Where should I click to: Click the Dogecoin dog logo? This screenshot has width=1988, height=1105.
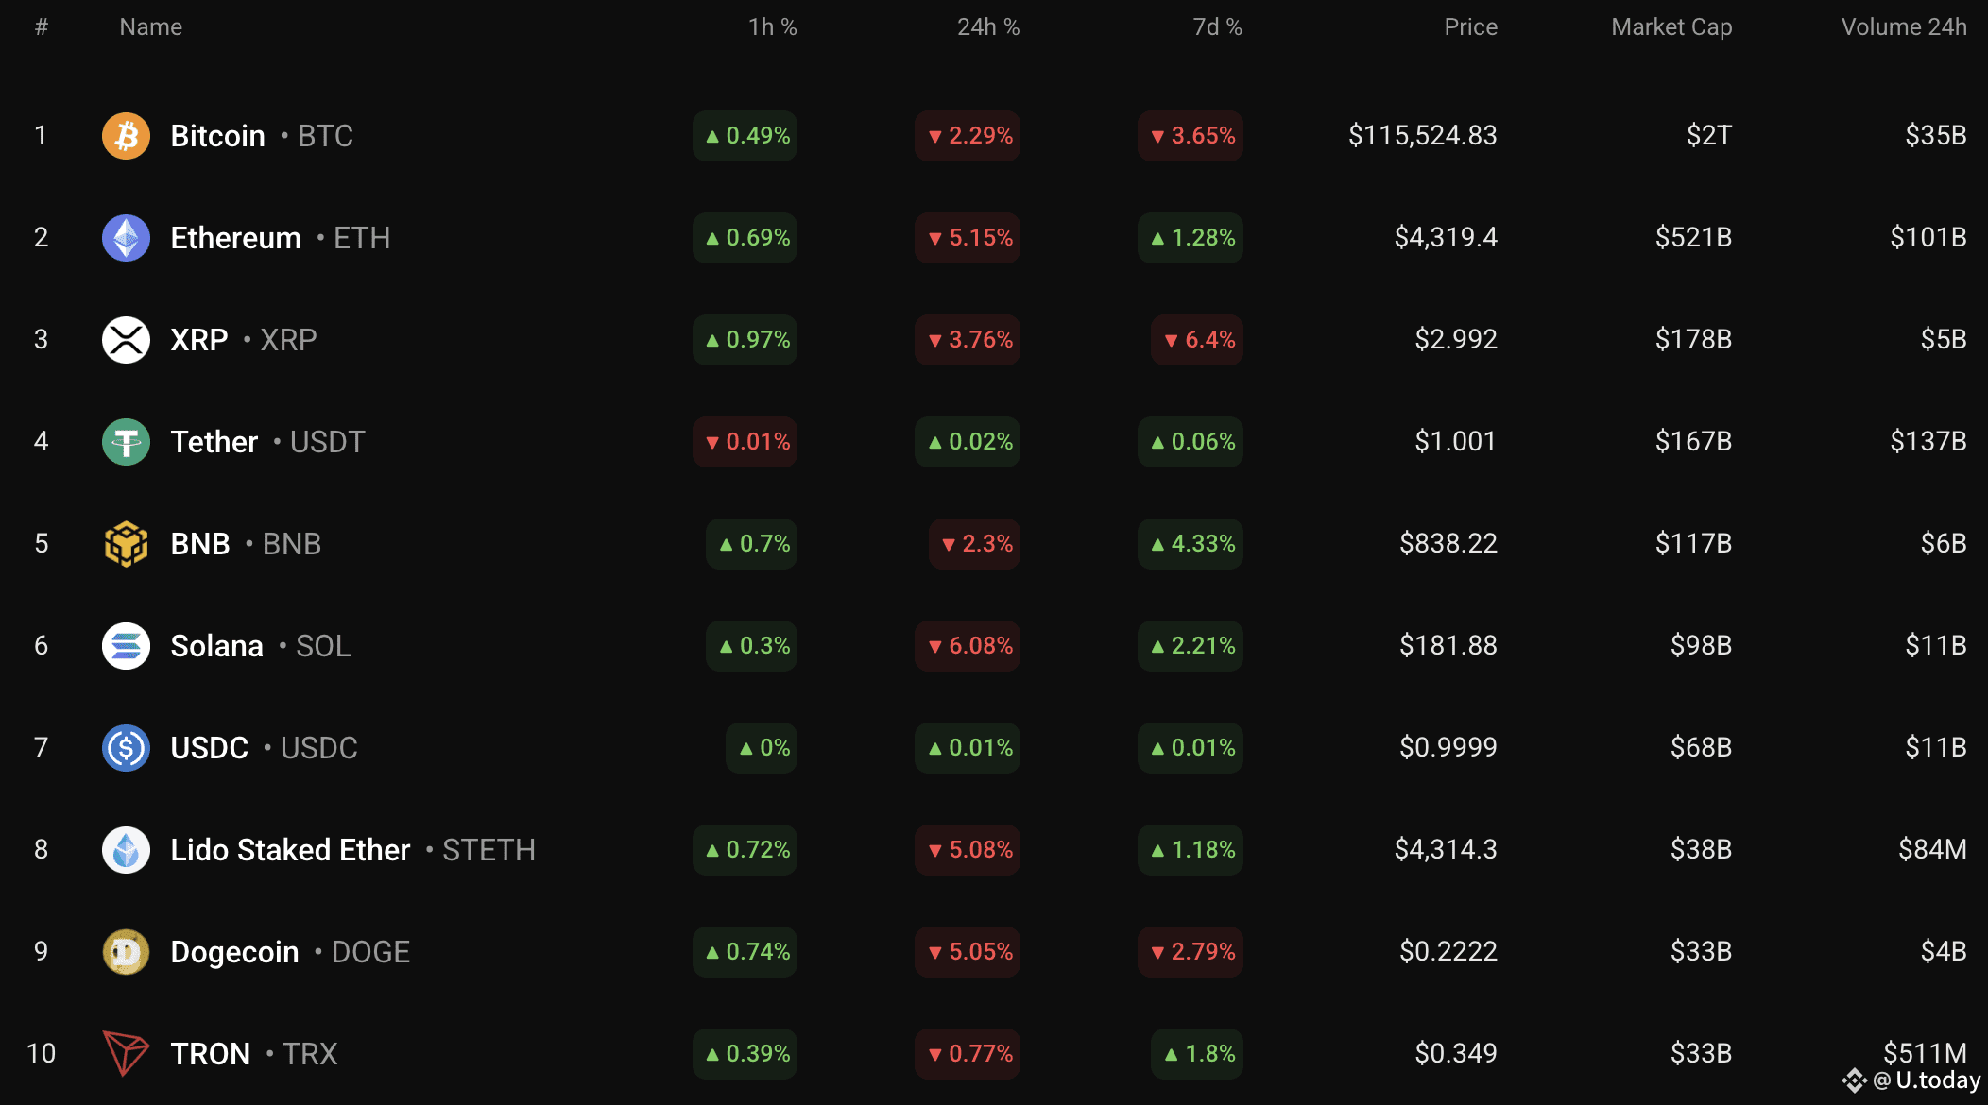(126, 952)
